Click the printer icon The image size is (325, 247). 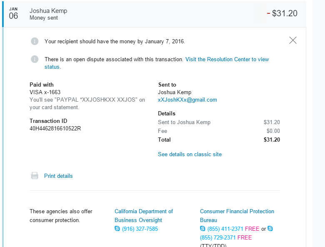pyautogui.click(x=35, y=176)
